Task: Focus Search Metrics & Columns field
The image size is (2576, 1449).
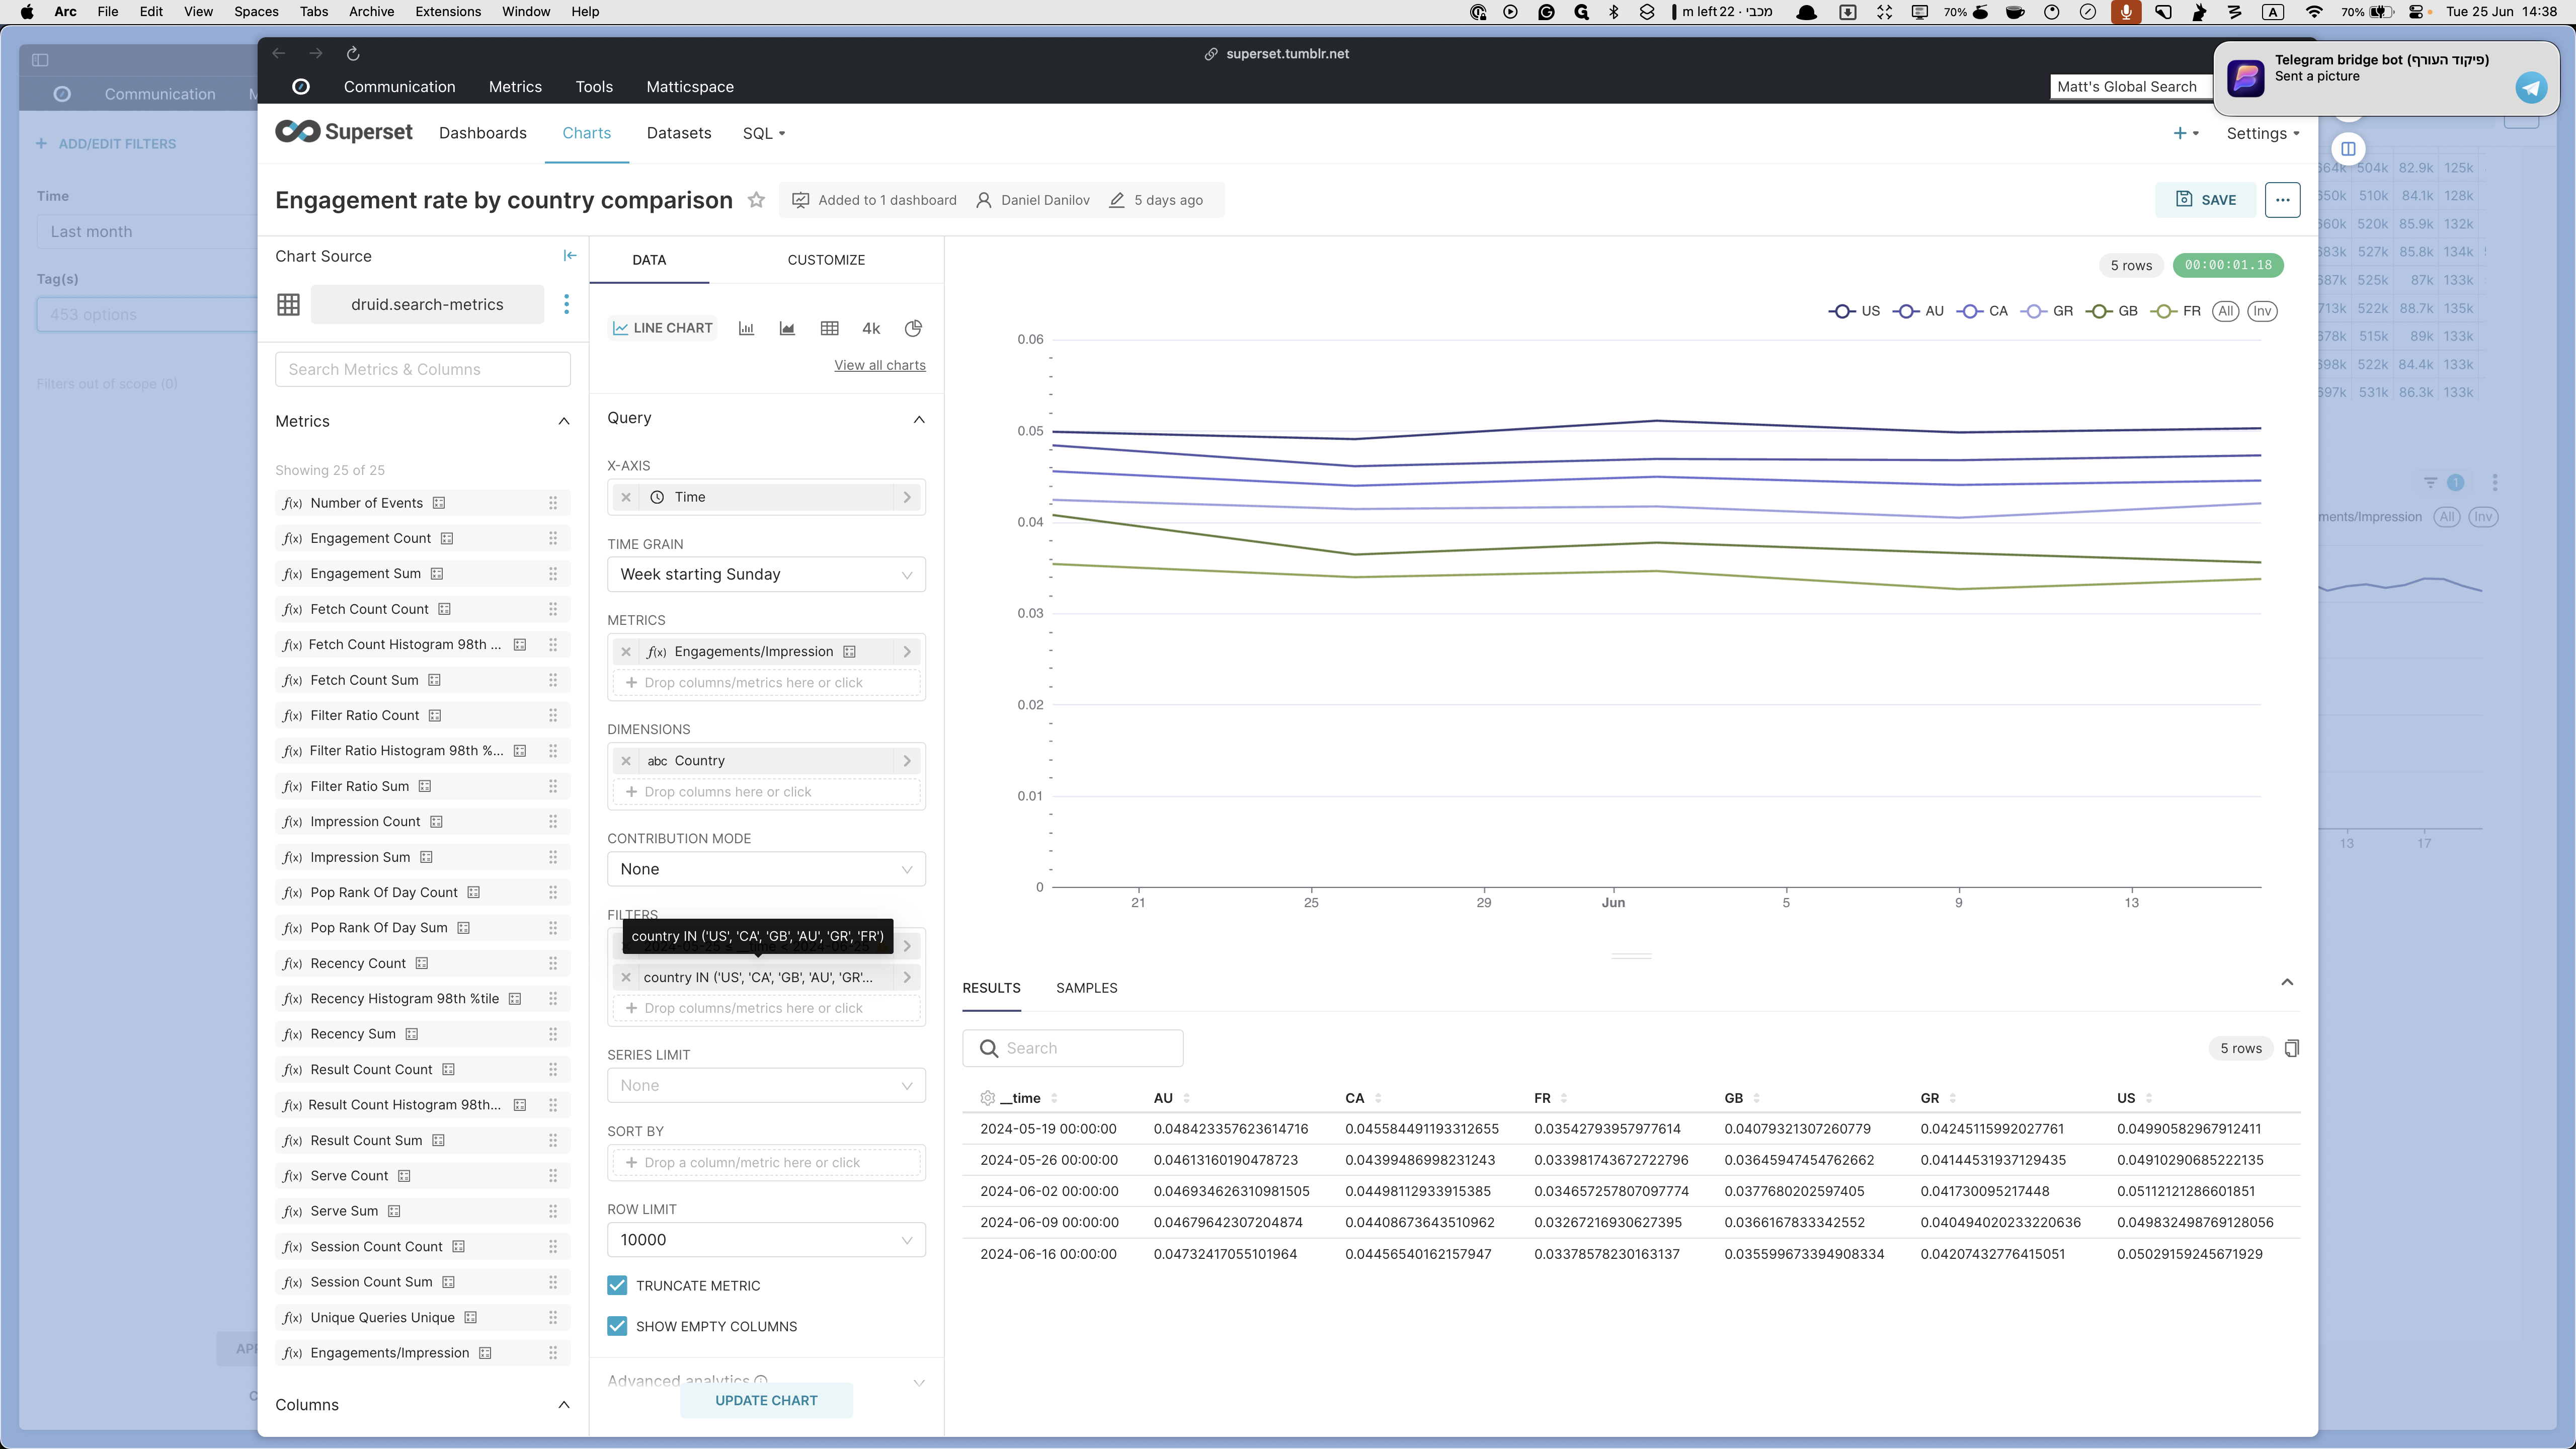Action: 422,369
